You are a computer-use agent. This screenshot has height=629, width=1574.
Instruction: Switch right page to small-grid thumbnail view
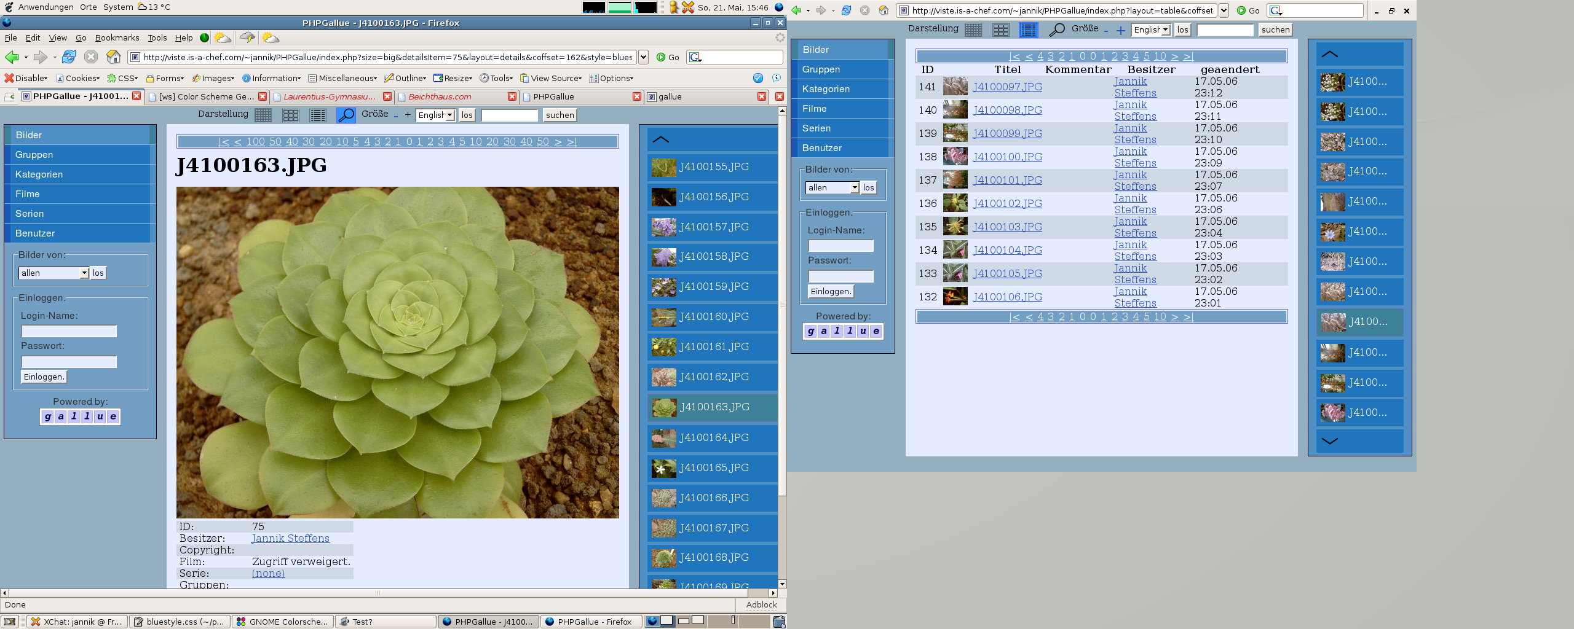click(x=973, y=29)
